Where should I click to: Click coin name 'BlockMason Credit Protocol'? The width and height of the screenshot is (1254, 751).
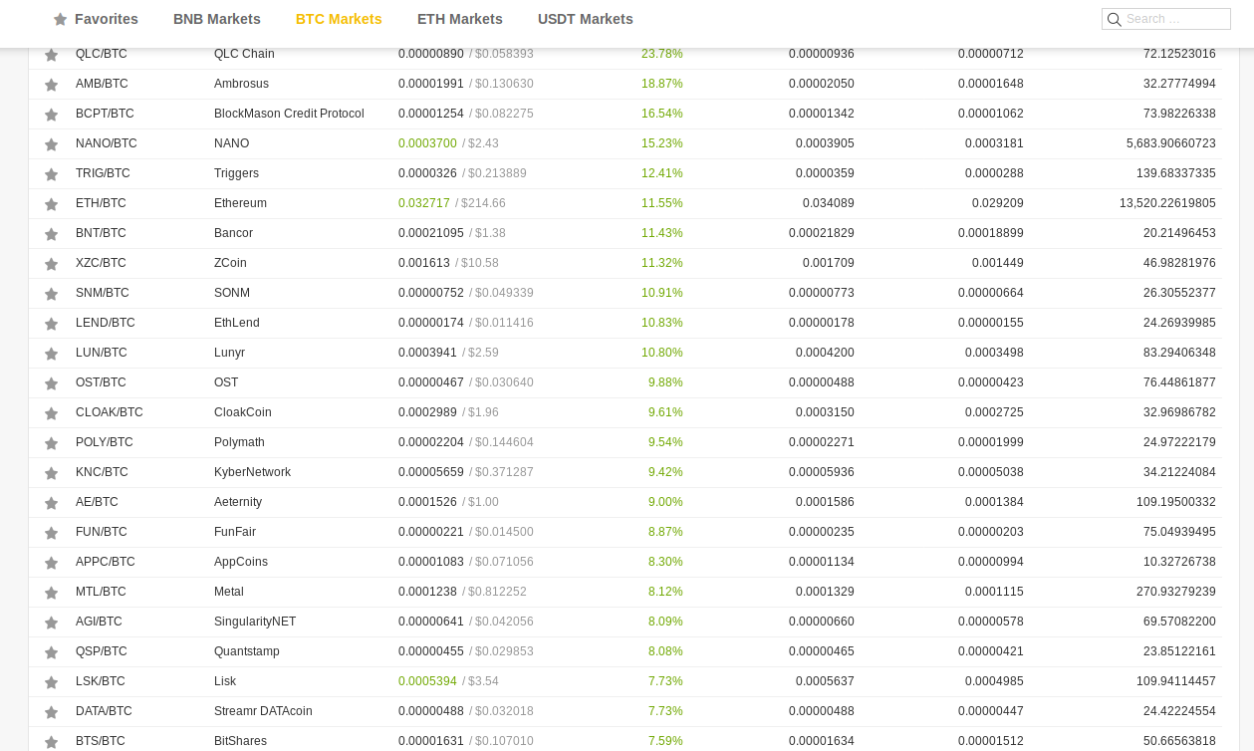pos(289,114)
